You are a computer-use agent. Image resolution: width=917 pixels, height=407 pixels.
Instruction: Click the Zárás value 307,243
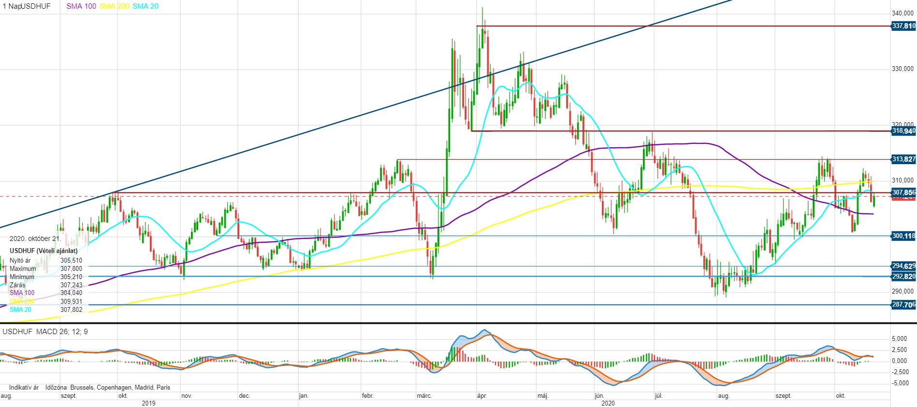point(71,285)
